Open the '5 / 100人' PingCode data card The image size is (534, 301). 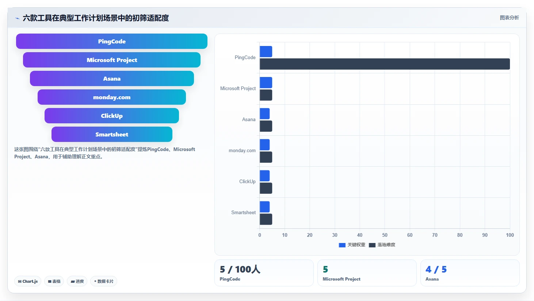264,273
